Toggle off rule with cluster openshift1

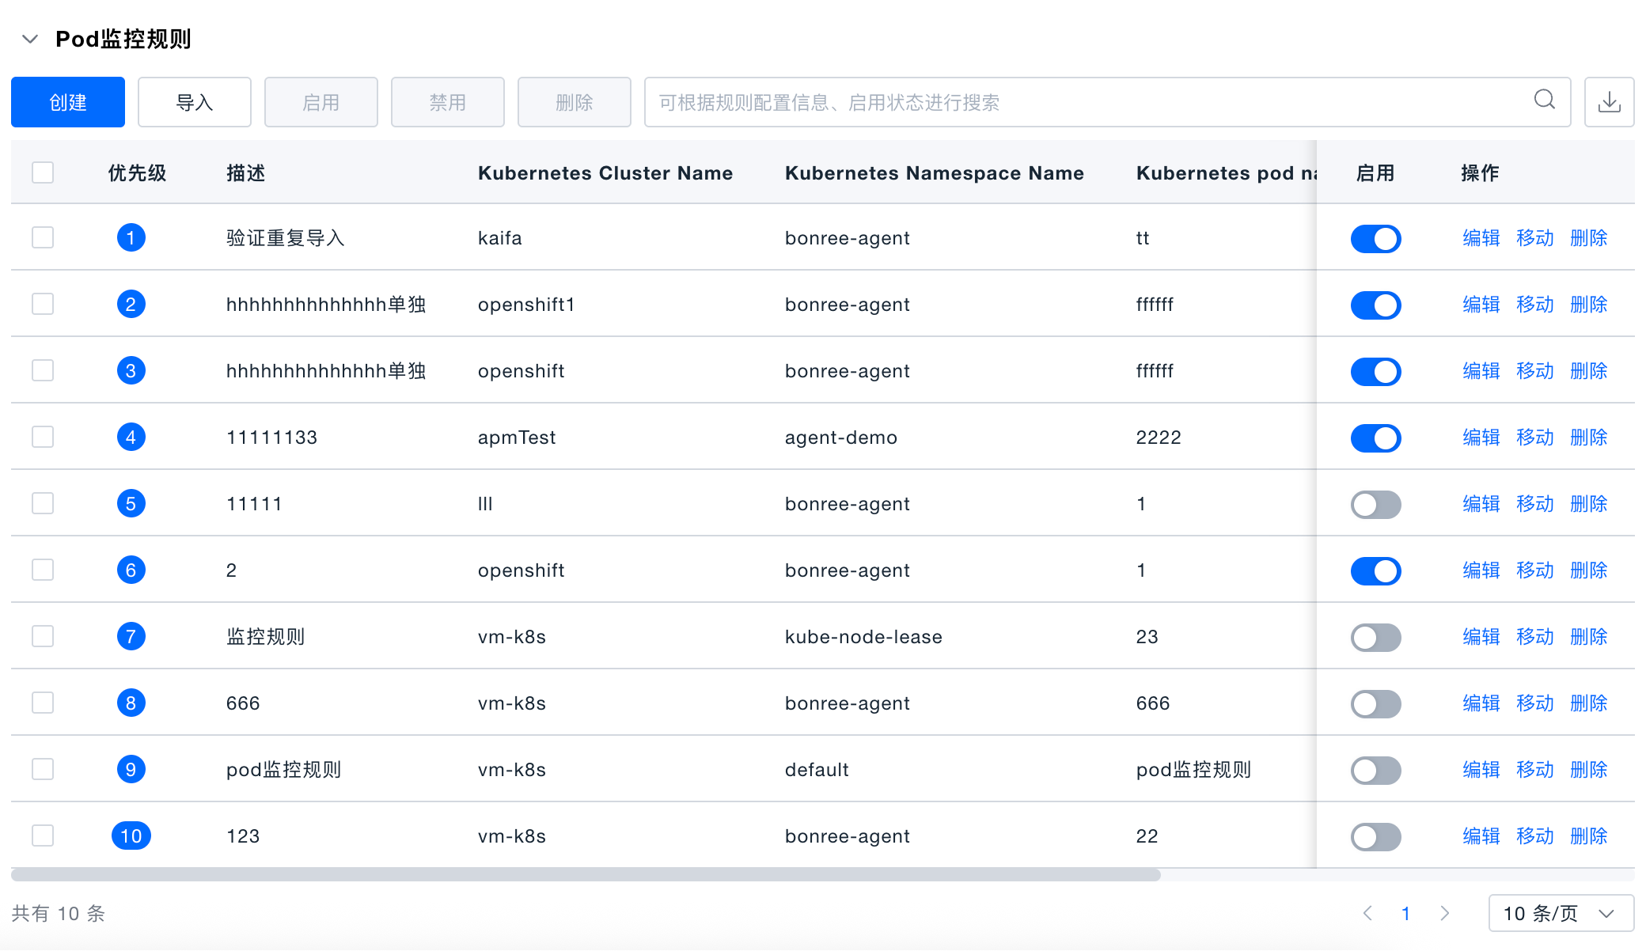tap(1375, 305)
